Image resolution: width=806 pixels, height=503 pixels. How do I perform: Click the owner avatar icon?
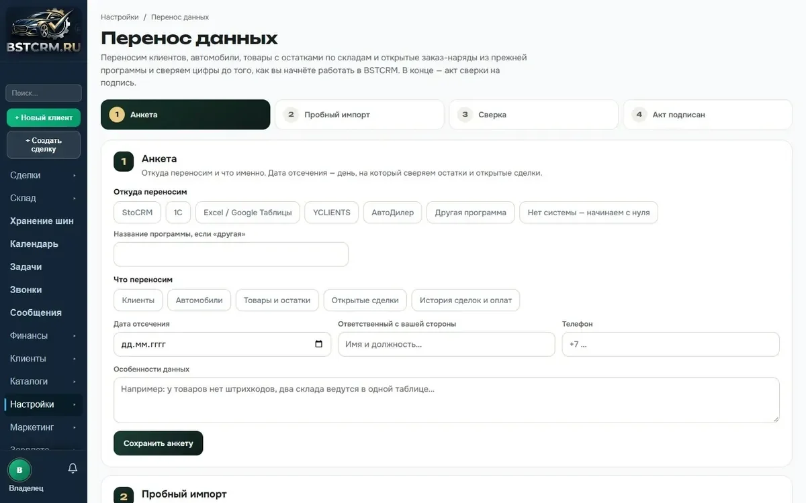pos(19,469)
